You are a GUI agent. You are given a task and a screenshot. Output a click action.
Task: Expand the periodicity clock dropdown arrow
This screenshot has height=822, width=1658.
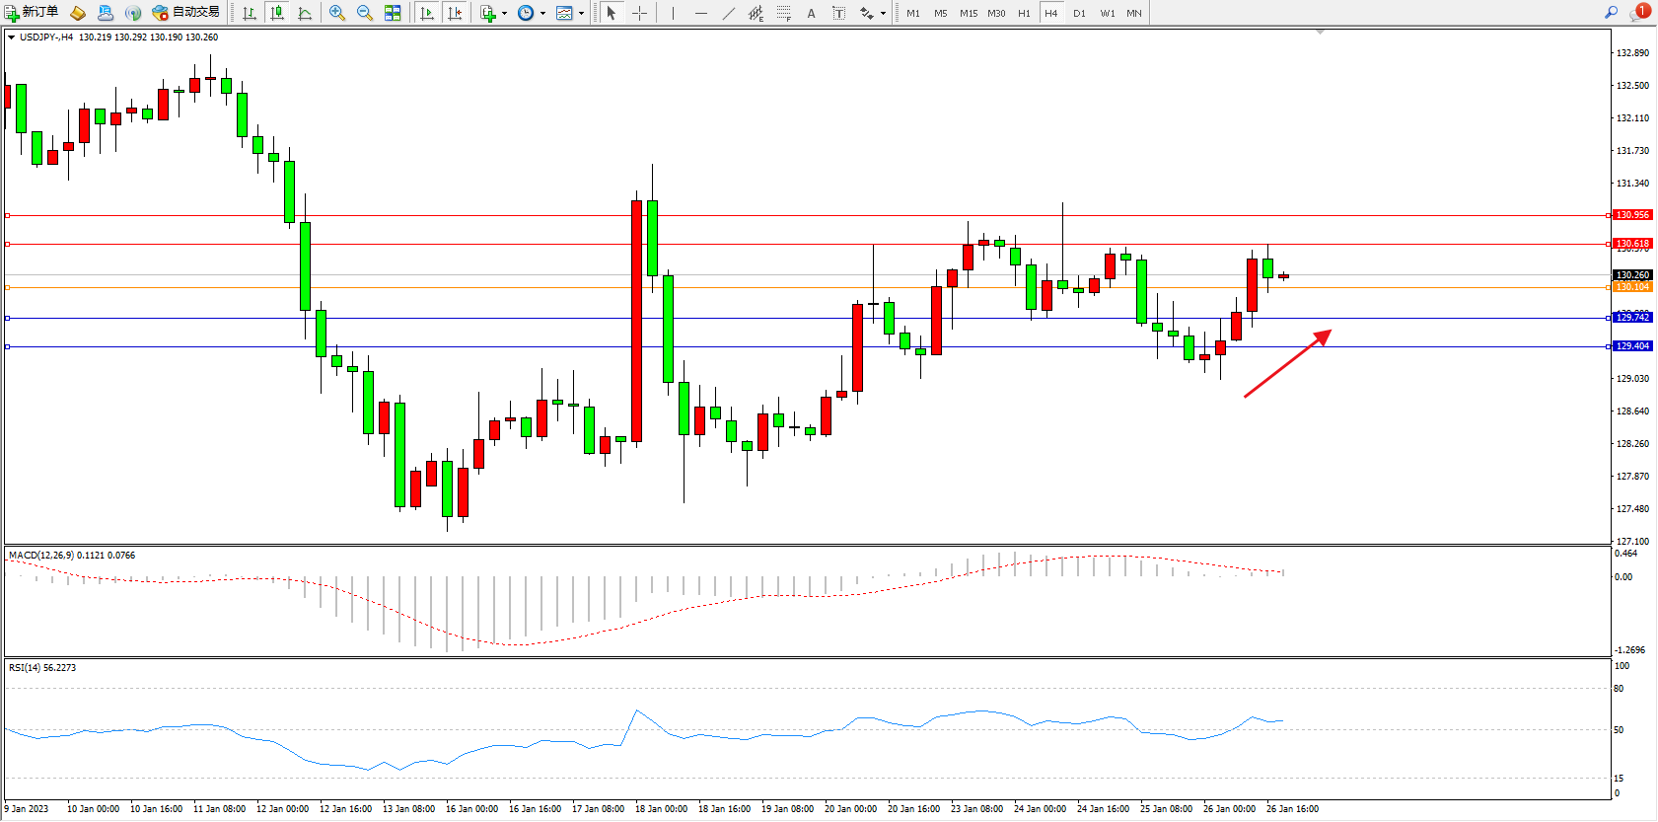click(542, 14)
